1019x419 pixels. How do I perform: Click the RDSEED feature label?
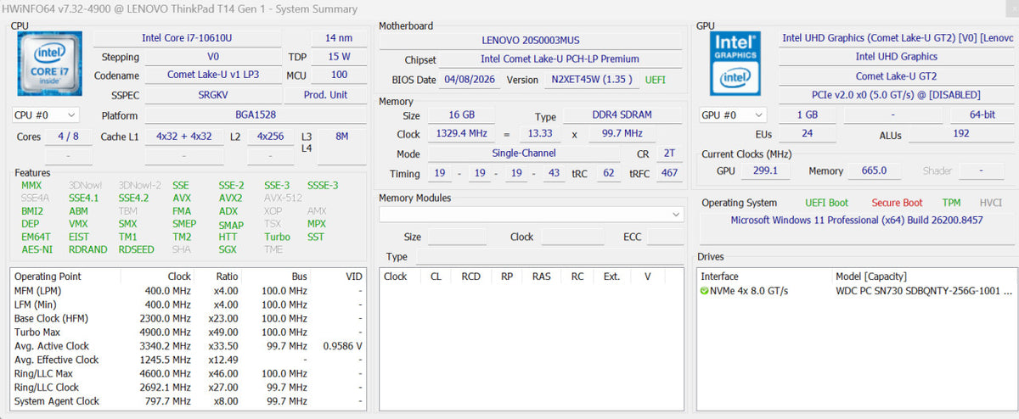tap(136, 249)
